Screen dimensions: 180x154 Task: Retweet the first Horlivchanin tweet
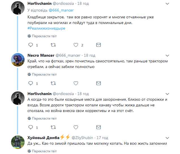pos(53,45)
